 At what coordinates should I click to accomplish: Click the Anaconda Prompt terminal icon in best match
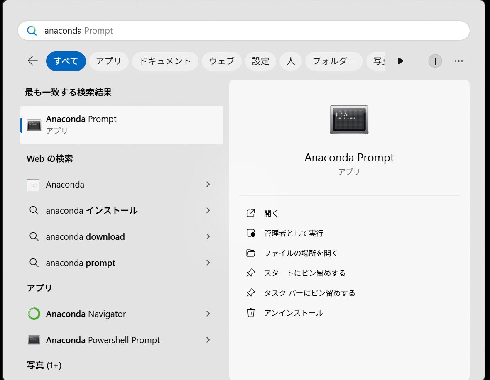coord(34,125)
